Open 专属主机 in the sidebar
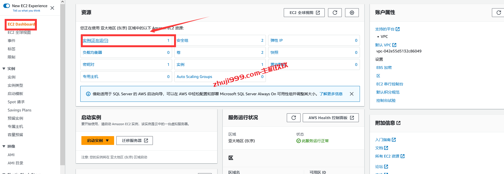504x174 pixels. click(15, 127)
